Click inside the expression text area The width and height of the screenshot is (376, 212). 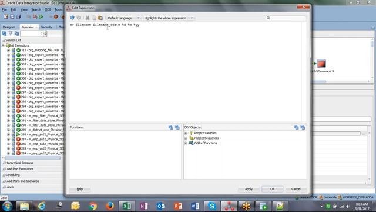[x=185, y=72]
